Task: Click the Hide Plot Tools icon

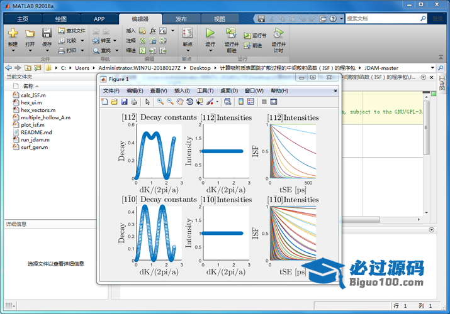Action: click(264, 102)
